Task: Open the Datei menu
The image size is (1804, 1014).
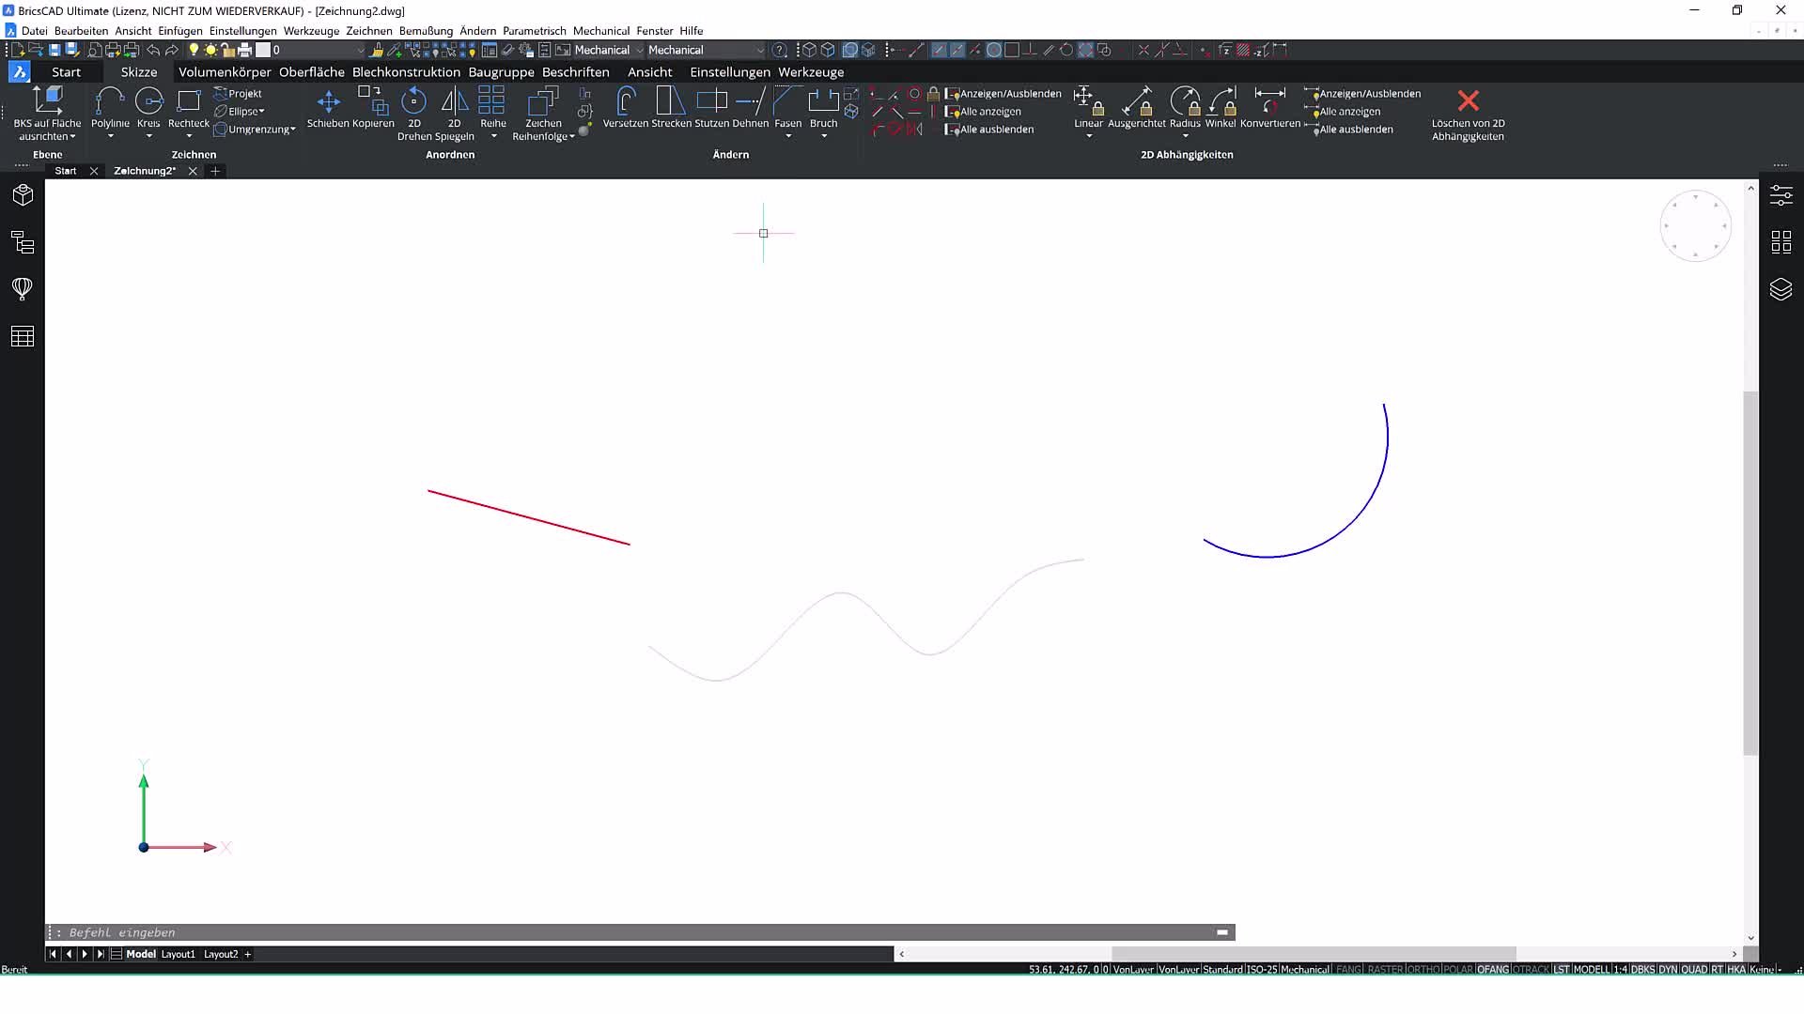Action: click(x=34, y=31)
